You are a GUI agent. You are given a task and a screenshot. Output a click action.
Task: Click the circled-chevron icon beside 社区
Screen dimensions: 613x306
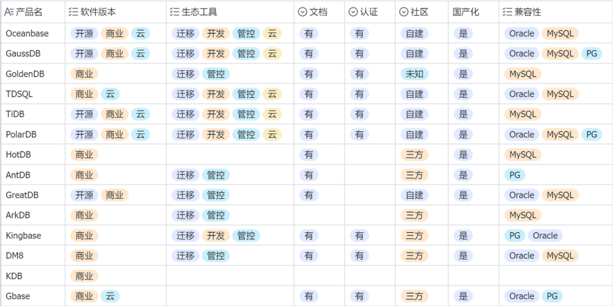[x=404, y=12]
